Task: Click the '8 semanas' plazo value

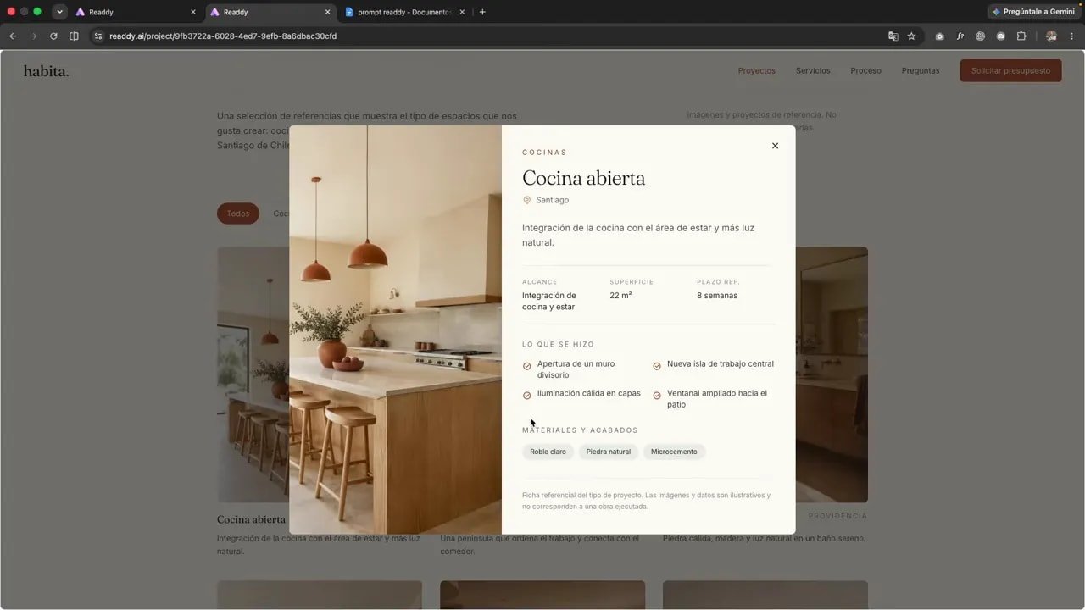Action: pos(717,296)
